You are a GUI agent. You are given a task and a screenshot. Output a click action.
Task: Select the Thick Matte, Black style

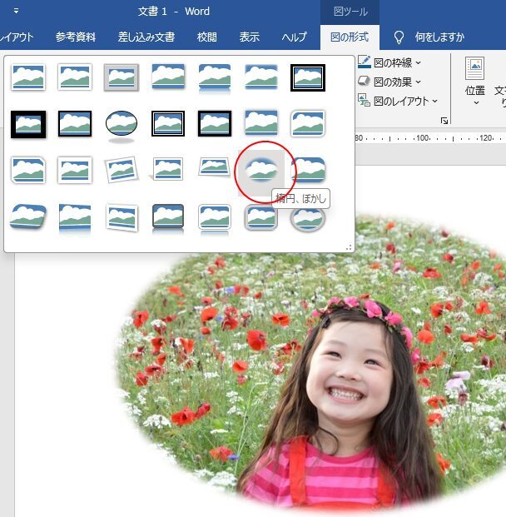coord(28,124)
